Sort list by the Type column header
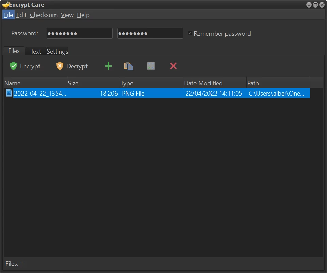This screenshot has height=273, width=327. (x=151, y=83)
